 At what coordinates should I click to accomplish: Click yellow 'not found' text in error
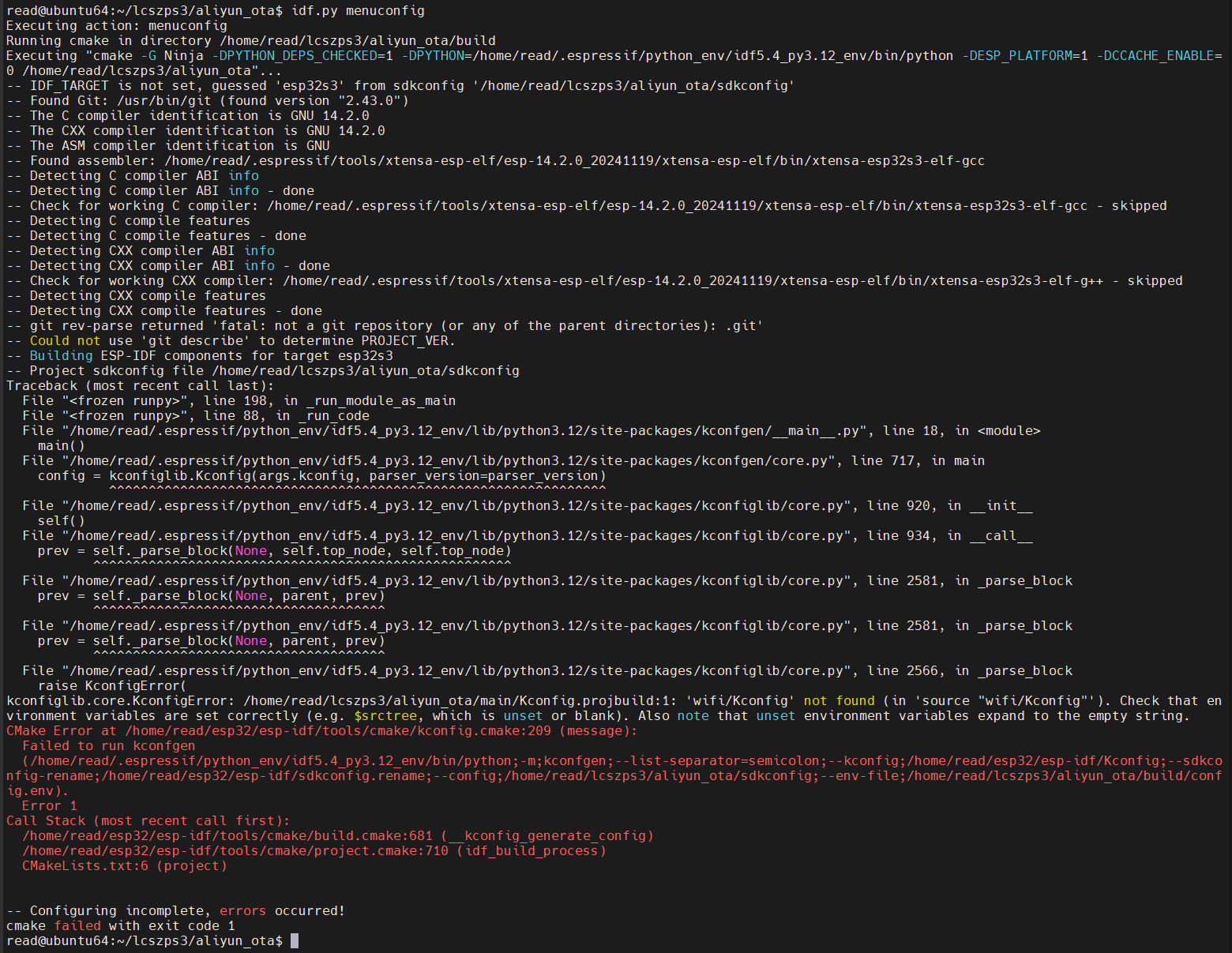[x=839, y=701]
